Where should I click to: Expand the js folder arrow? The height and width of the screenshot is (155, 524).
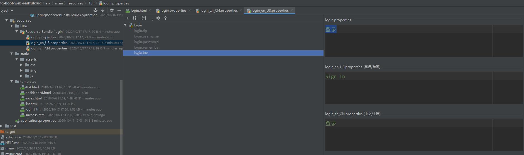click(21, 76)
